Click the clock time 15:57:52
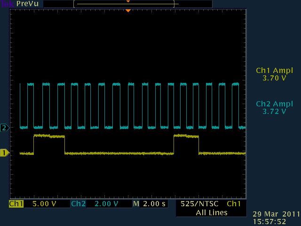 269,221
